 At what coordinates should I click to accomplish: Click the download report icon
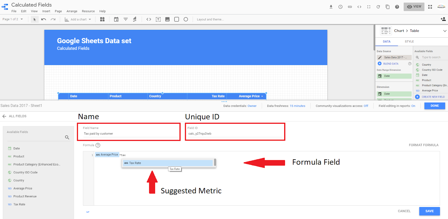[331, 7]
